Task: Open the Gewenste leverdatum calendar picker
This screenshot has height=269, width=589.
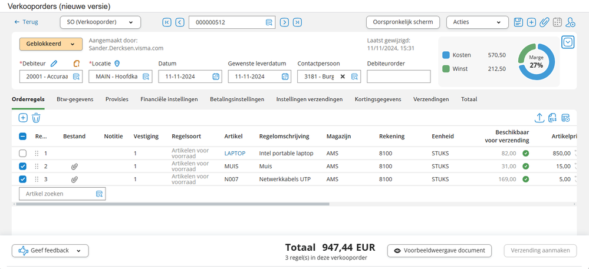Action: pyautogui.click(x=285, y=77)
